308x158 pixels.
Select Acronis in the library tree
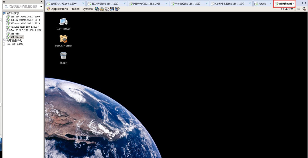(x=15, y=34)
